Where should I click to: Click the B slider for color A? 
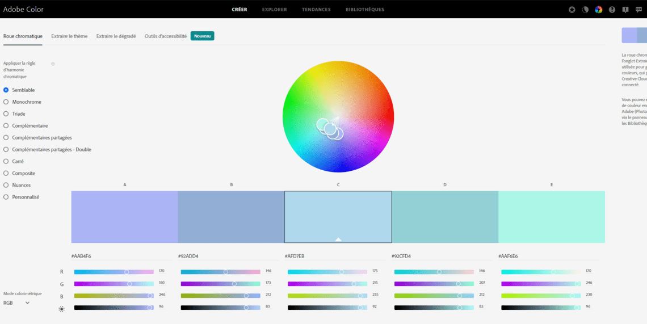point(114,296)
